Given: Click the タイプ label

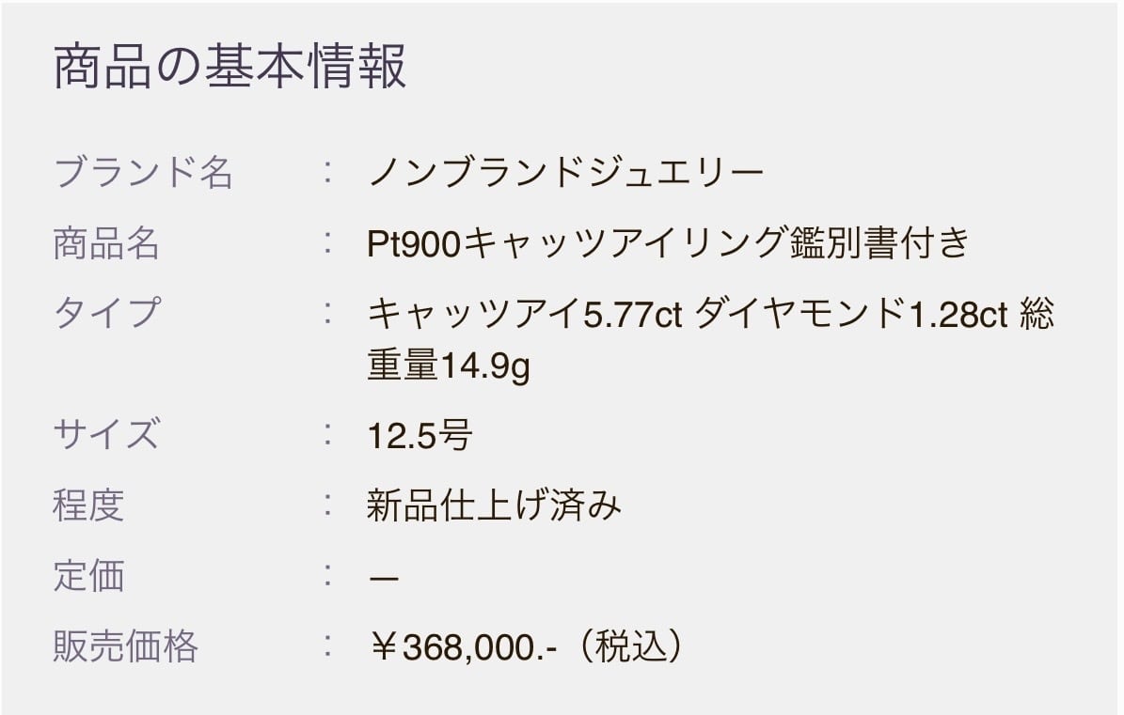Looking at the screenshot, I should pos(106,313).
